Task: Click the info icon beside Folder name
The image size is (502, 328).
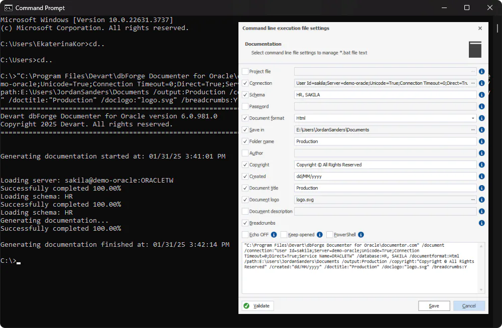Action: point(481,141)
